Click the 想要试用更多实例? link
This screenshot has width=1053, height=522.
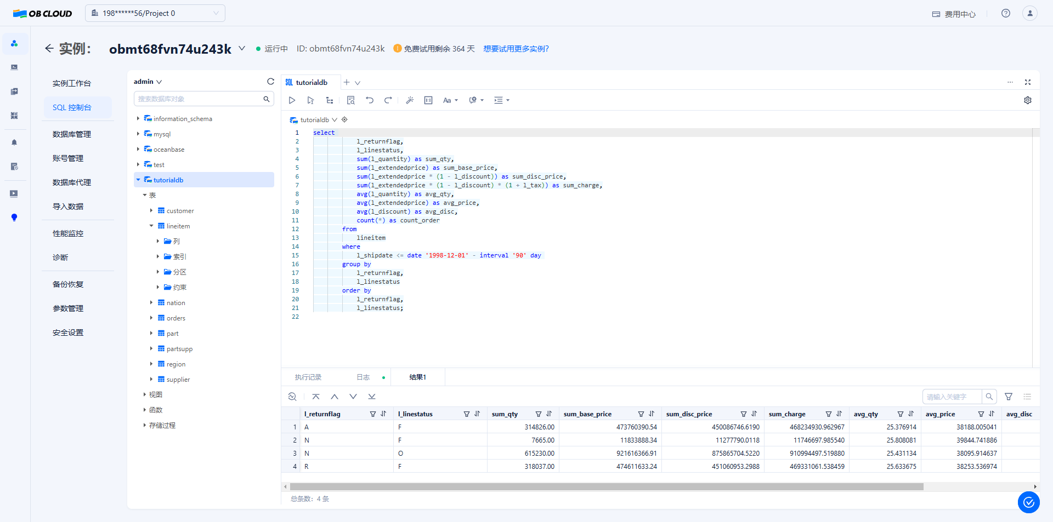click(x=516, y=49)
